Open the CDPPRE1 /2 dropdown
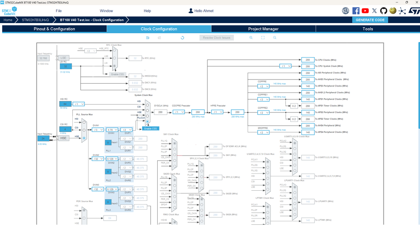The height and width of the screenshot is (226, 420). click(x=263, y=99)
